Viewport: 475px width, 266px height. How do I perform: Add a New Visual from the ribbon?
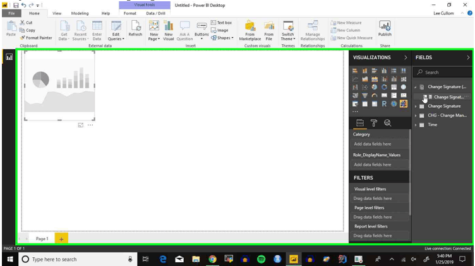[169, 31]
